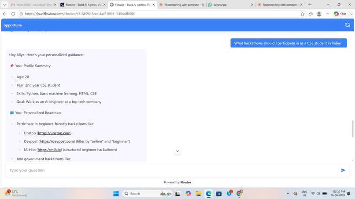This screenshot has height=199, width=355.
Task: Click the Personalized Roadmap map emoji
Action: point(12,113)
